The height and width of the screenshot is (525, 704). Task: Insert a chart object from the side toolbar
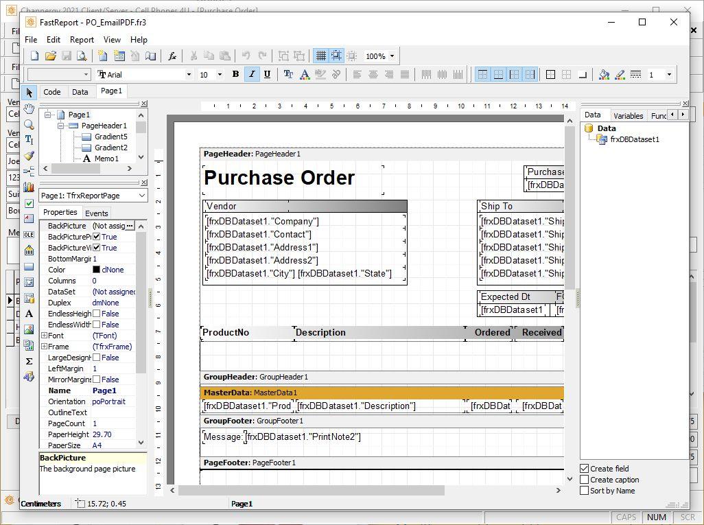pos(30,187)
